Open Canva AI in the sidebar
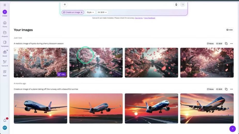Image resolution: width=239 pixels, height=134 pixels. tap(5, 63)
